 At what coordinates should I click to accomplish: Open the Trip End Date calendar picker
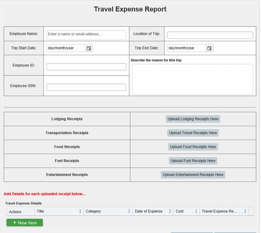tap(209, 48)
